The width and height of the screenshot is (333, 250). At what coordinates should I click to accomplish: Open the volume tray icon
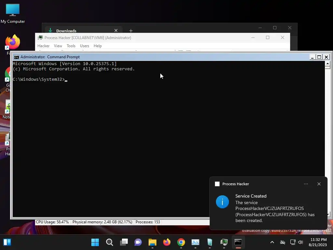300,242
